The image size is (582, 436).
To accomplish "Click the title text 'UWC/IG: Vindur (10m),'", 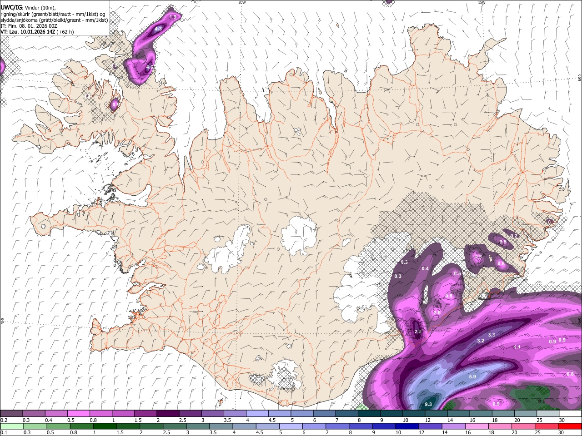I will click(x=28, y=7).
